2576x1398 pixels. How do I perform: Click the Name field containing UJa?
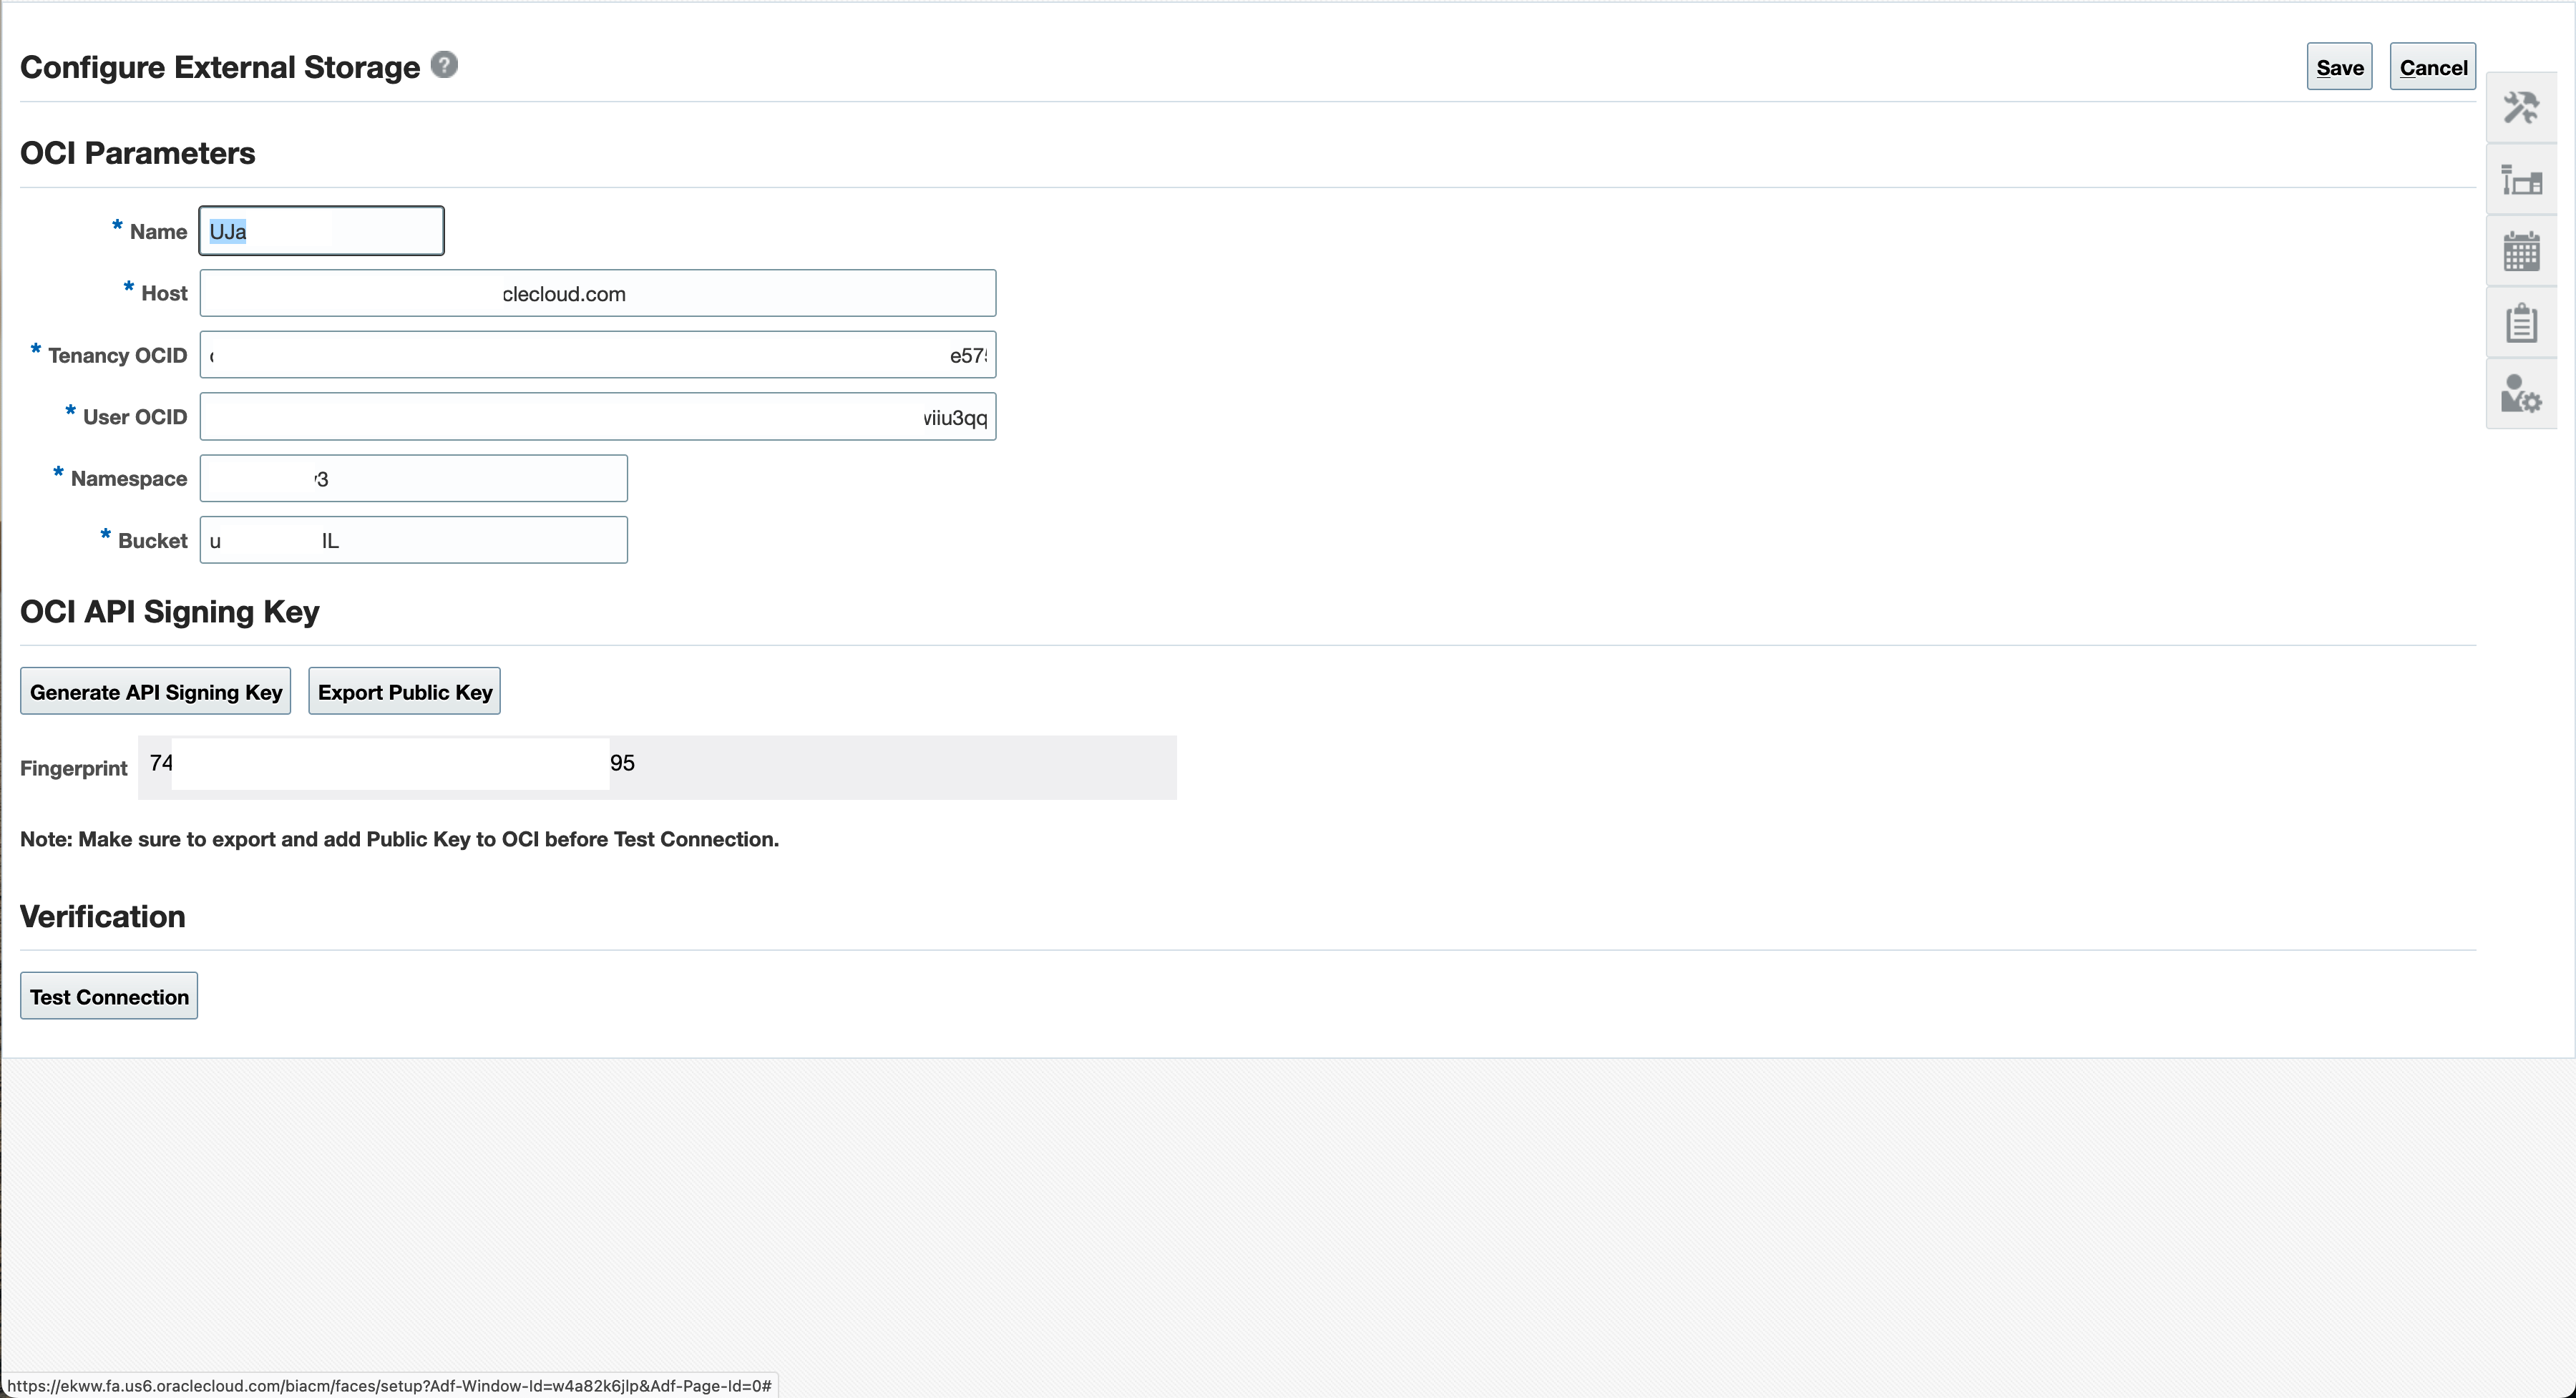coord(321,230)
